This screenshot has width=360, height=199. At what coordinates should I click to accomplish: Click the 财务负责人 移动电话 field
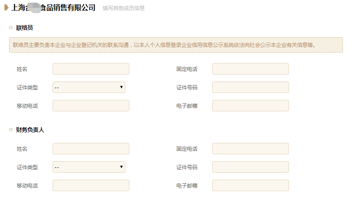[91, 185]
